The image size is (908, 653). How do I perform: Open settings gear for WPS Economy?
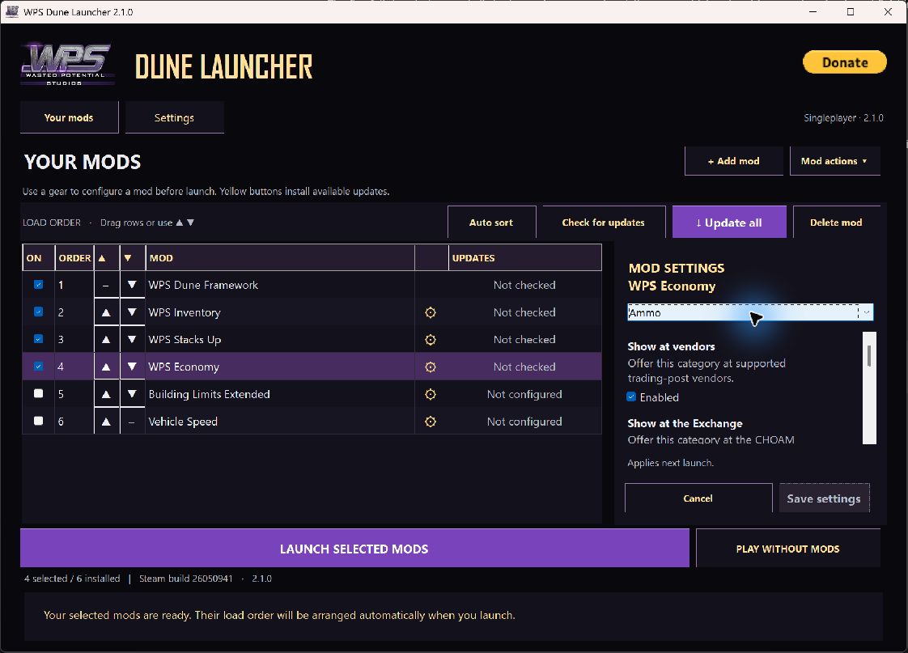click(x=431, y=367)
